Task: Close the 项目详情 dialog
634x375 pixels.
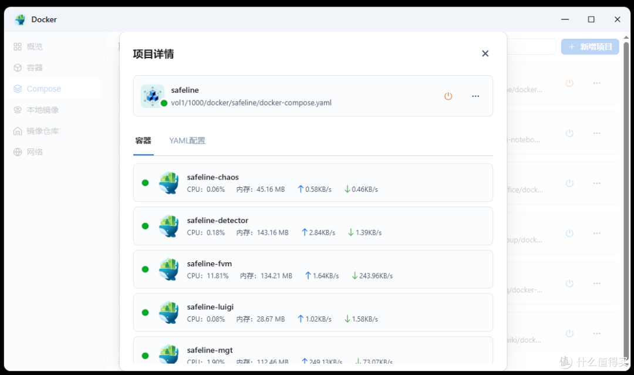Action: point(485,53)
